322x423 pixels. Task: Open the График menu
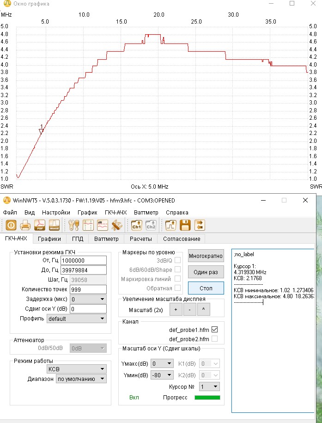point(87,213)
